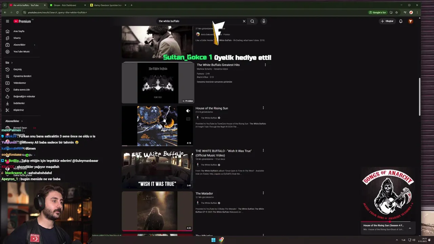The height and width of the screenshot is (244, 434).
Task: Toggle captions on House of the Rising Sun preview
Action: pos(188,119)
